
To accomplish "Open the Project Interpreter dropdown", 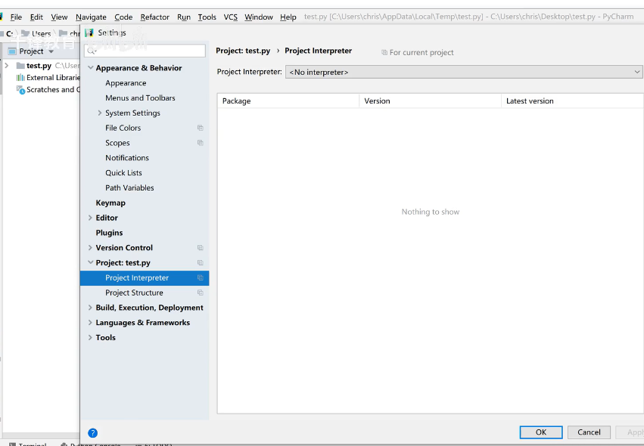I will pyautogui.click(x=464, y=72).
